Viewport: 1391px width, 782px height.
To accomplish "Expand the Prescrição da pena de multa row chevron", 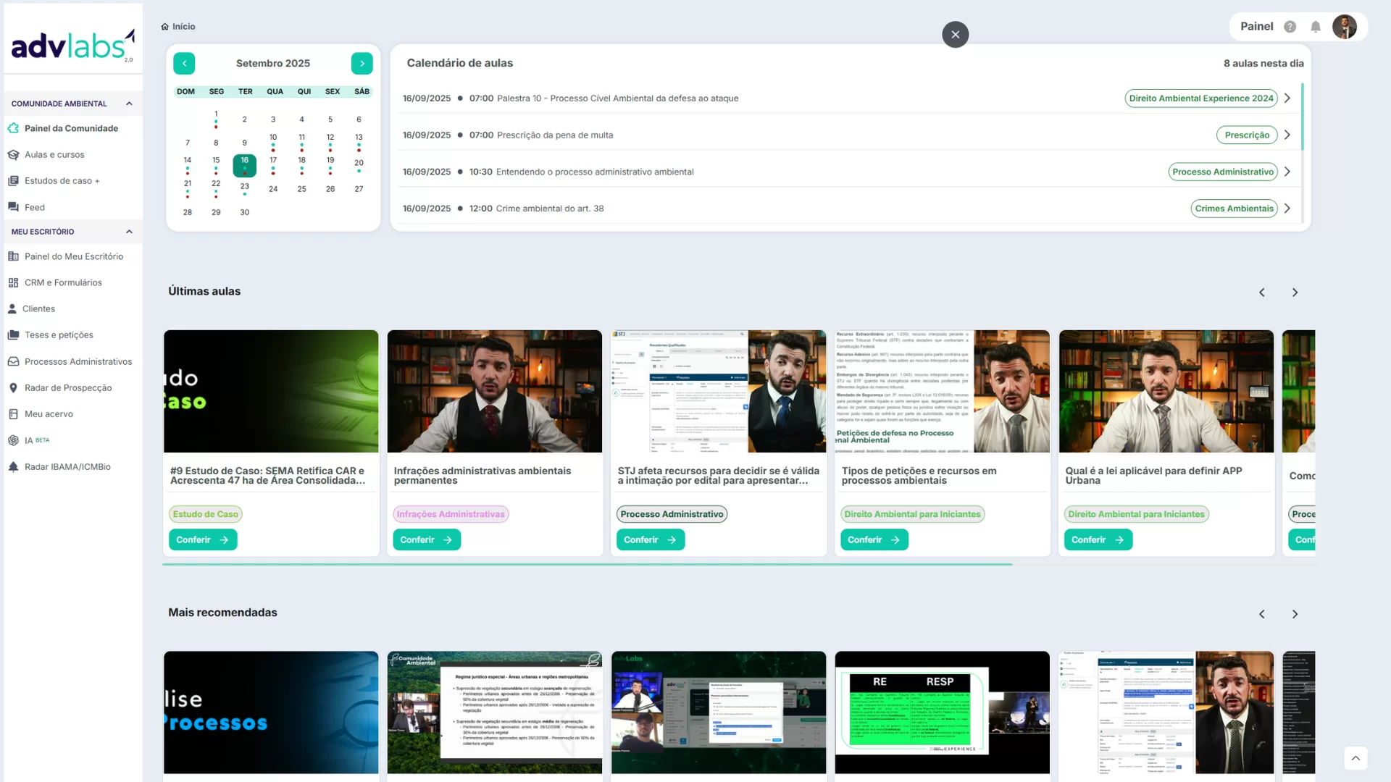I will 1287,135.
